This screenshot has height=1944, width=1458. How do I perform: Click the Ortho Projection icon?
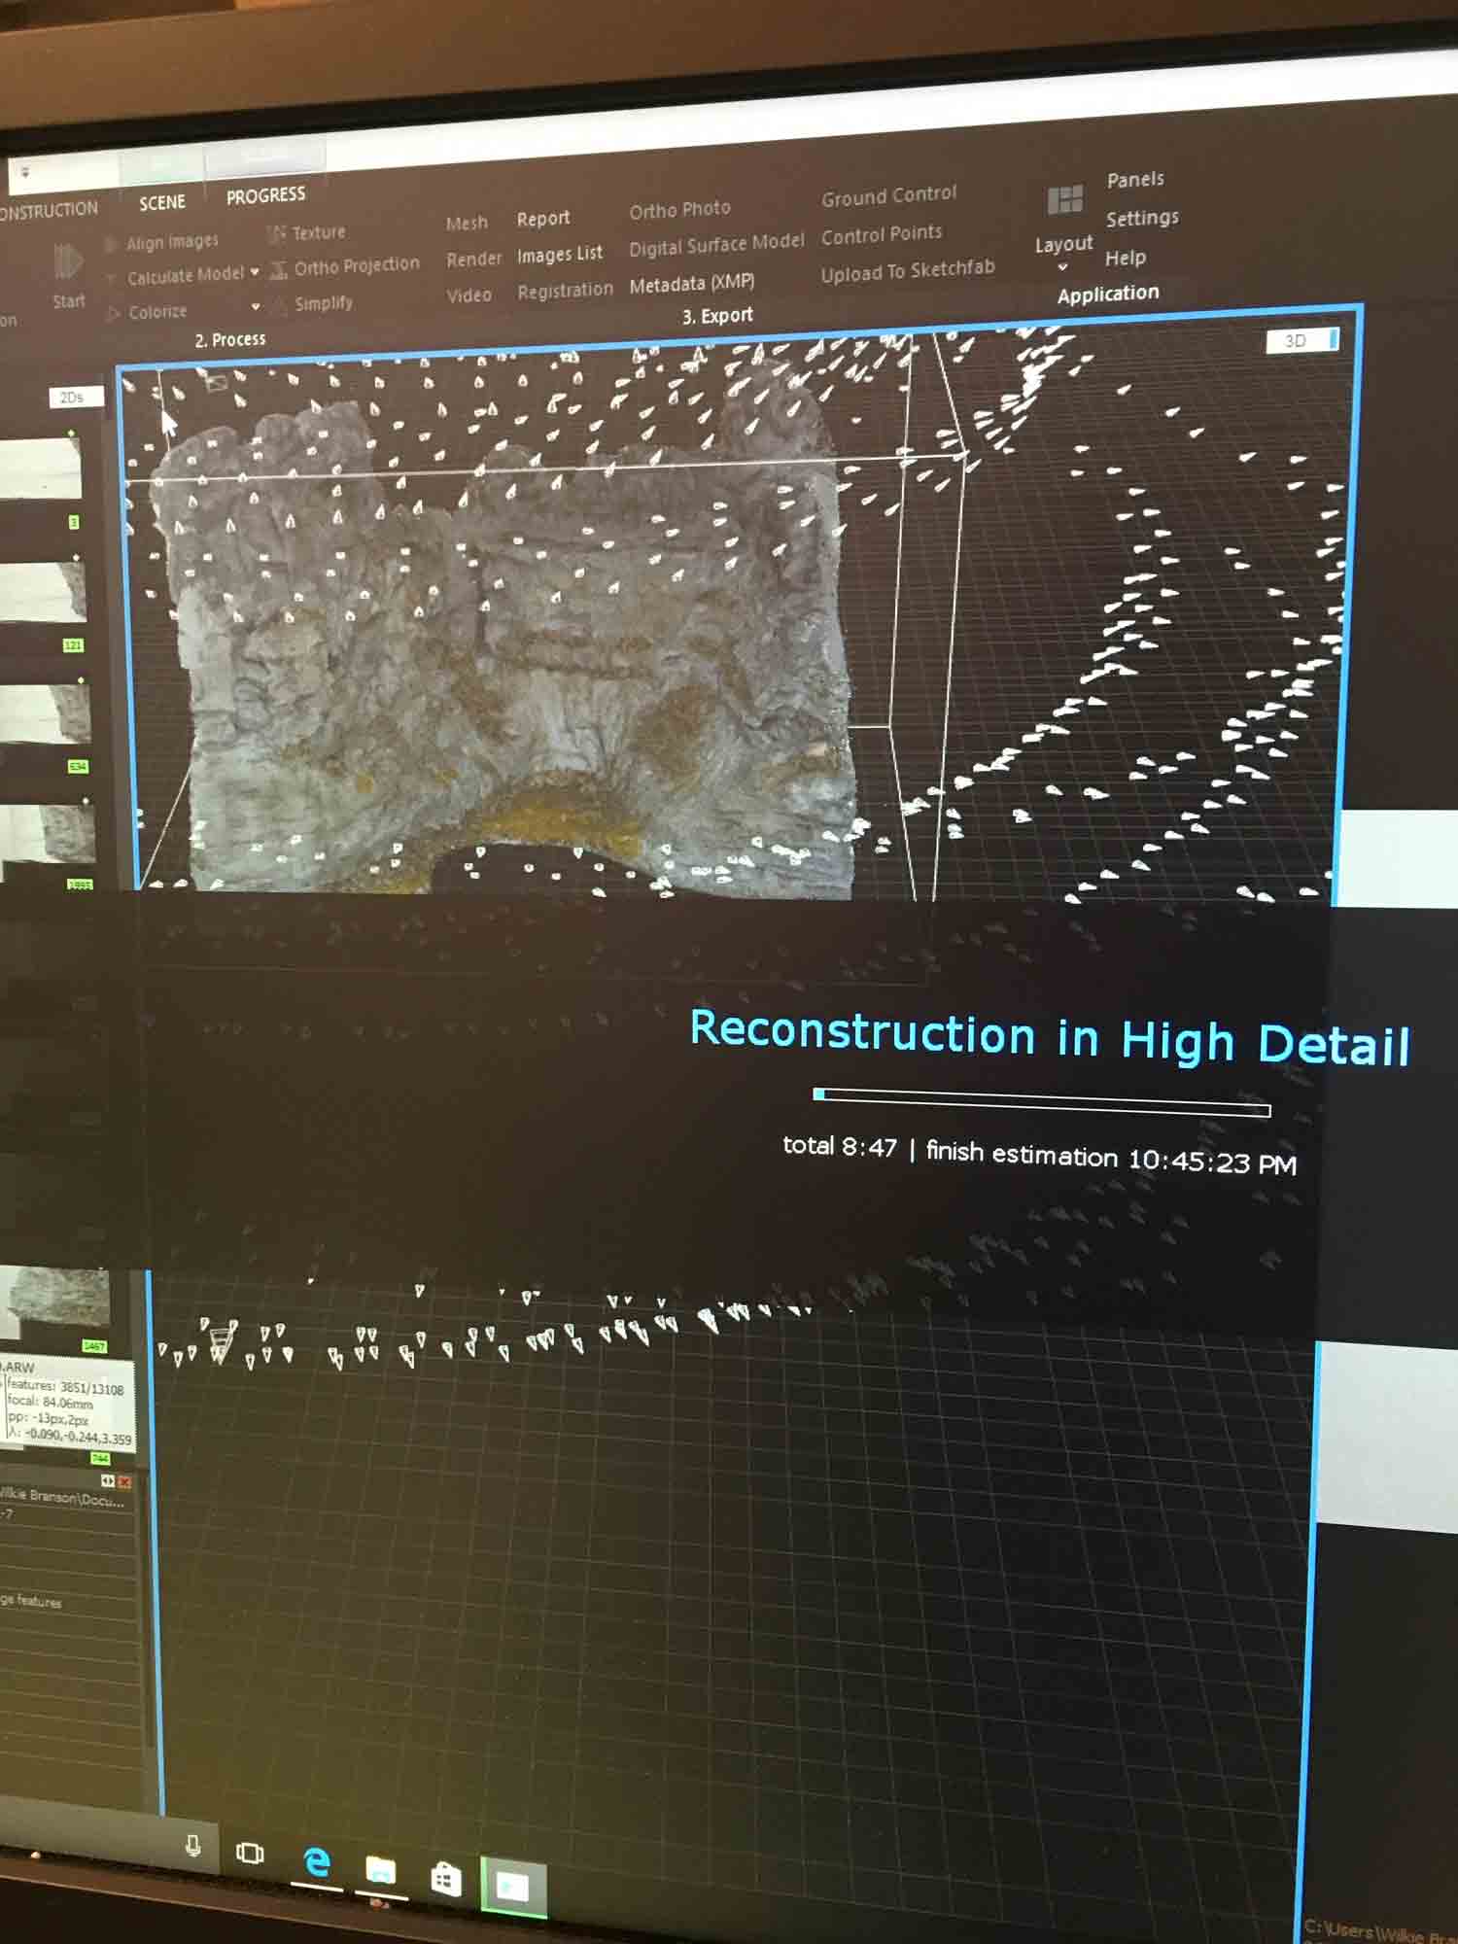pyautogui.click(x=279, y=269)
